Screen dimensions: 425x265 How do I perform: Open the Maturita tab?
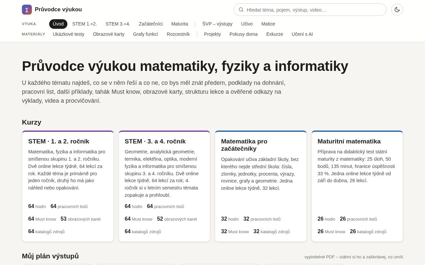pyautogui.click(x=180, y=24)
